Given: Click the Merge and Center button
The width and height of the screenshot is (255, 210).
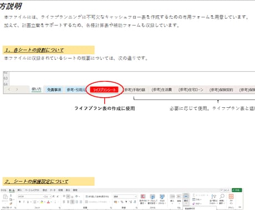Looking at the screenshot, I should [x=98, y=202].
